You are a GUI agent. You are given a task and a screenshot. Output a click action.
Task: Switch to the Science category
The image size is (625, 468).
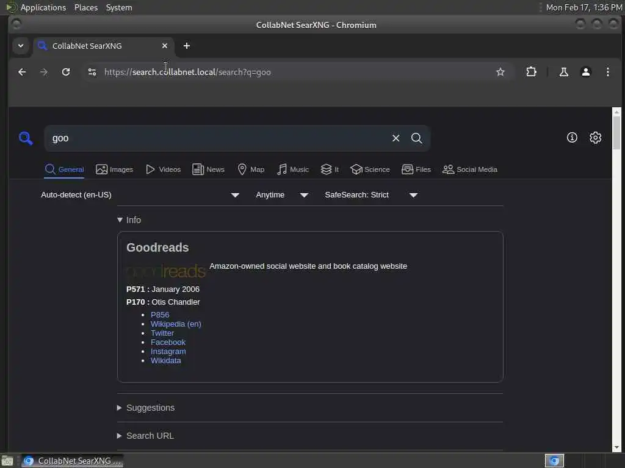[x=370, y=169]
